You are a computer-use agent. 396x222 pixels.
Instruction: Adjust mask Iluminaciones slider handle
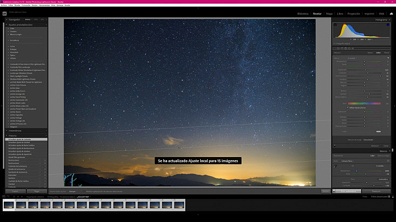[380, 76]
